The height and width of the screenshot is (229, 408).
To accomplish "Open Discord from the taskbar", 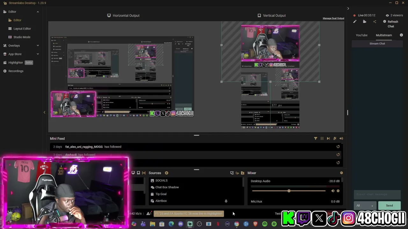I will pos(180,224).
